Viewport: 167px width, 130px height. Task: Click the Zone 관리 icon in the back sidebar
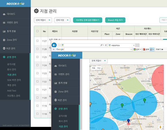(4, 40)
